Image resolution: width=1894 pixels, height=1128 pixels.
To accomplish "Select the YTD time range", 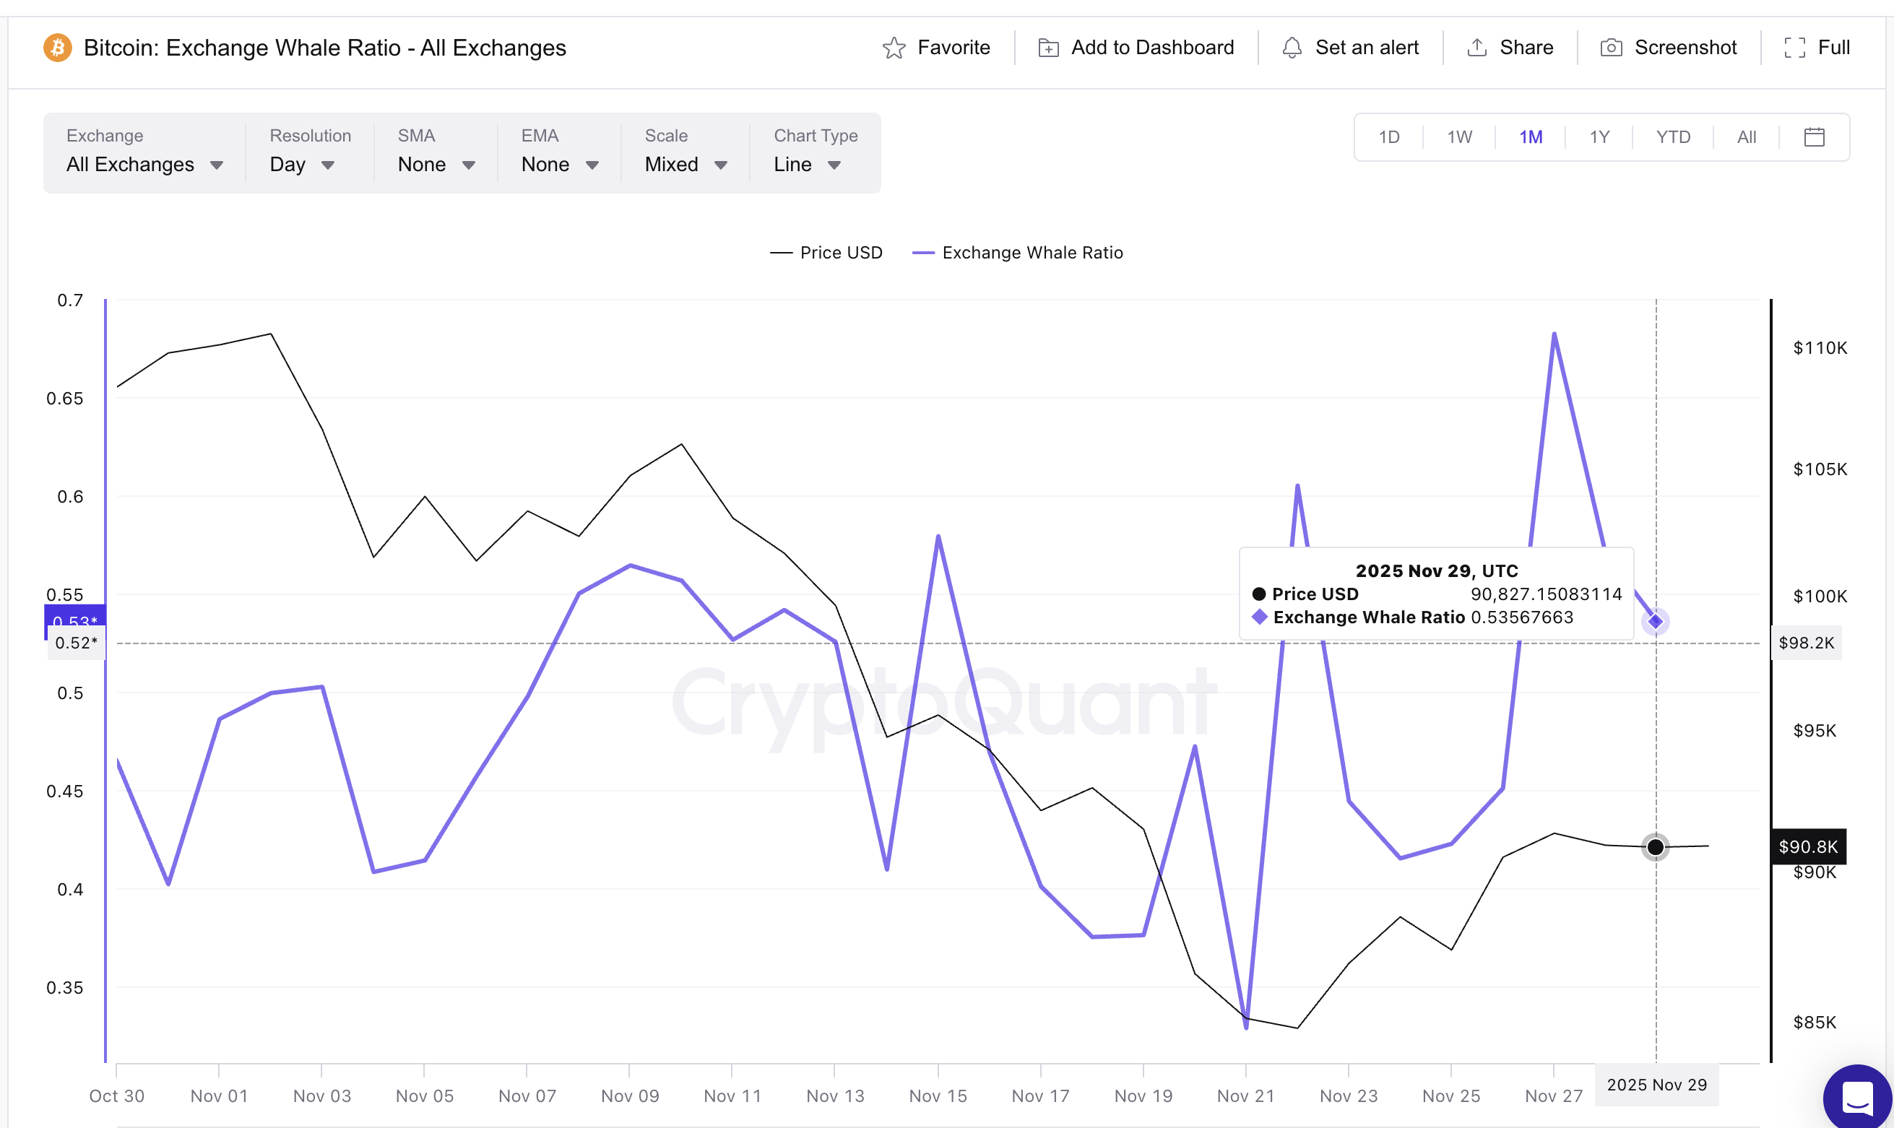I will click(x=1673, y=136).
